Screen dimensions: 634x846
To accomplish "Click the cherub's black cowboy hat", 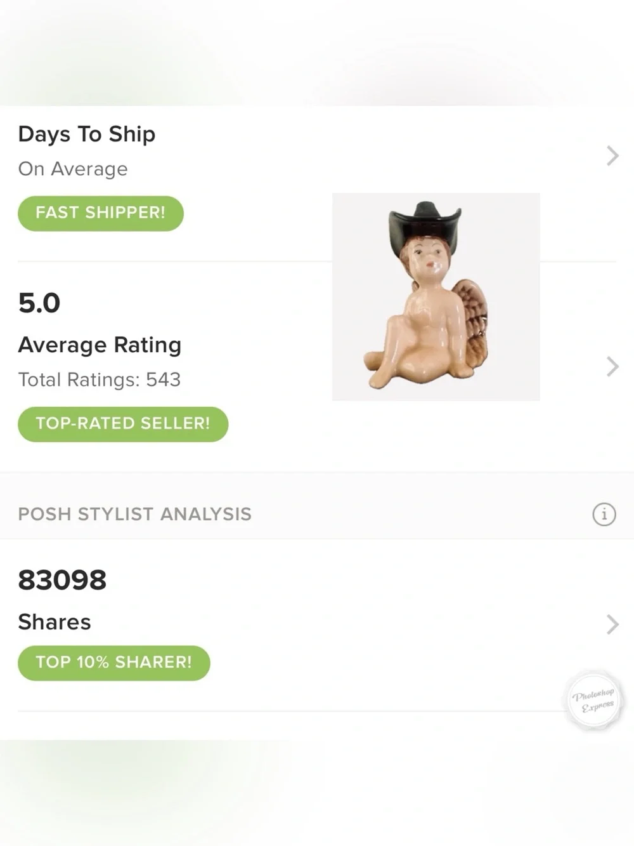I will tap(425, 225).
